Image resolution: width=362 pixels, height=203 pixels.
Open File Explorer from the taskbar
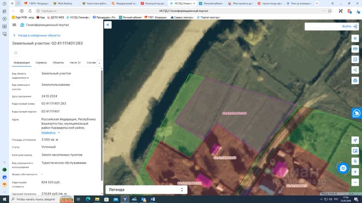tap(97, 199)
